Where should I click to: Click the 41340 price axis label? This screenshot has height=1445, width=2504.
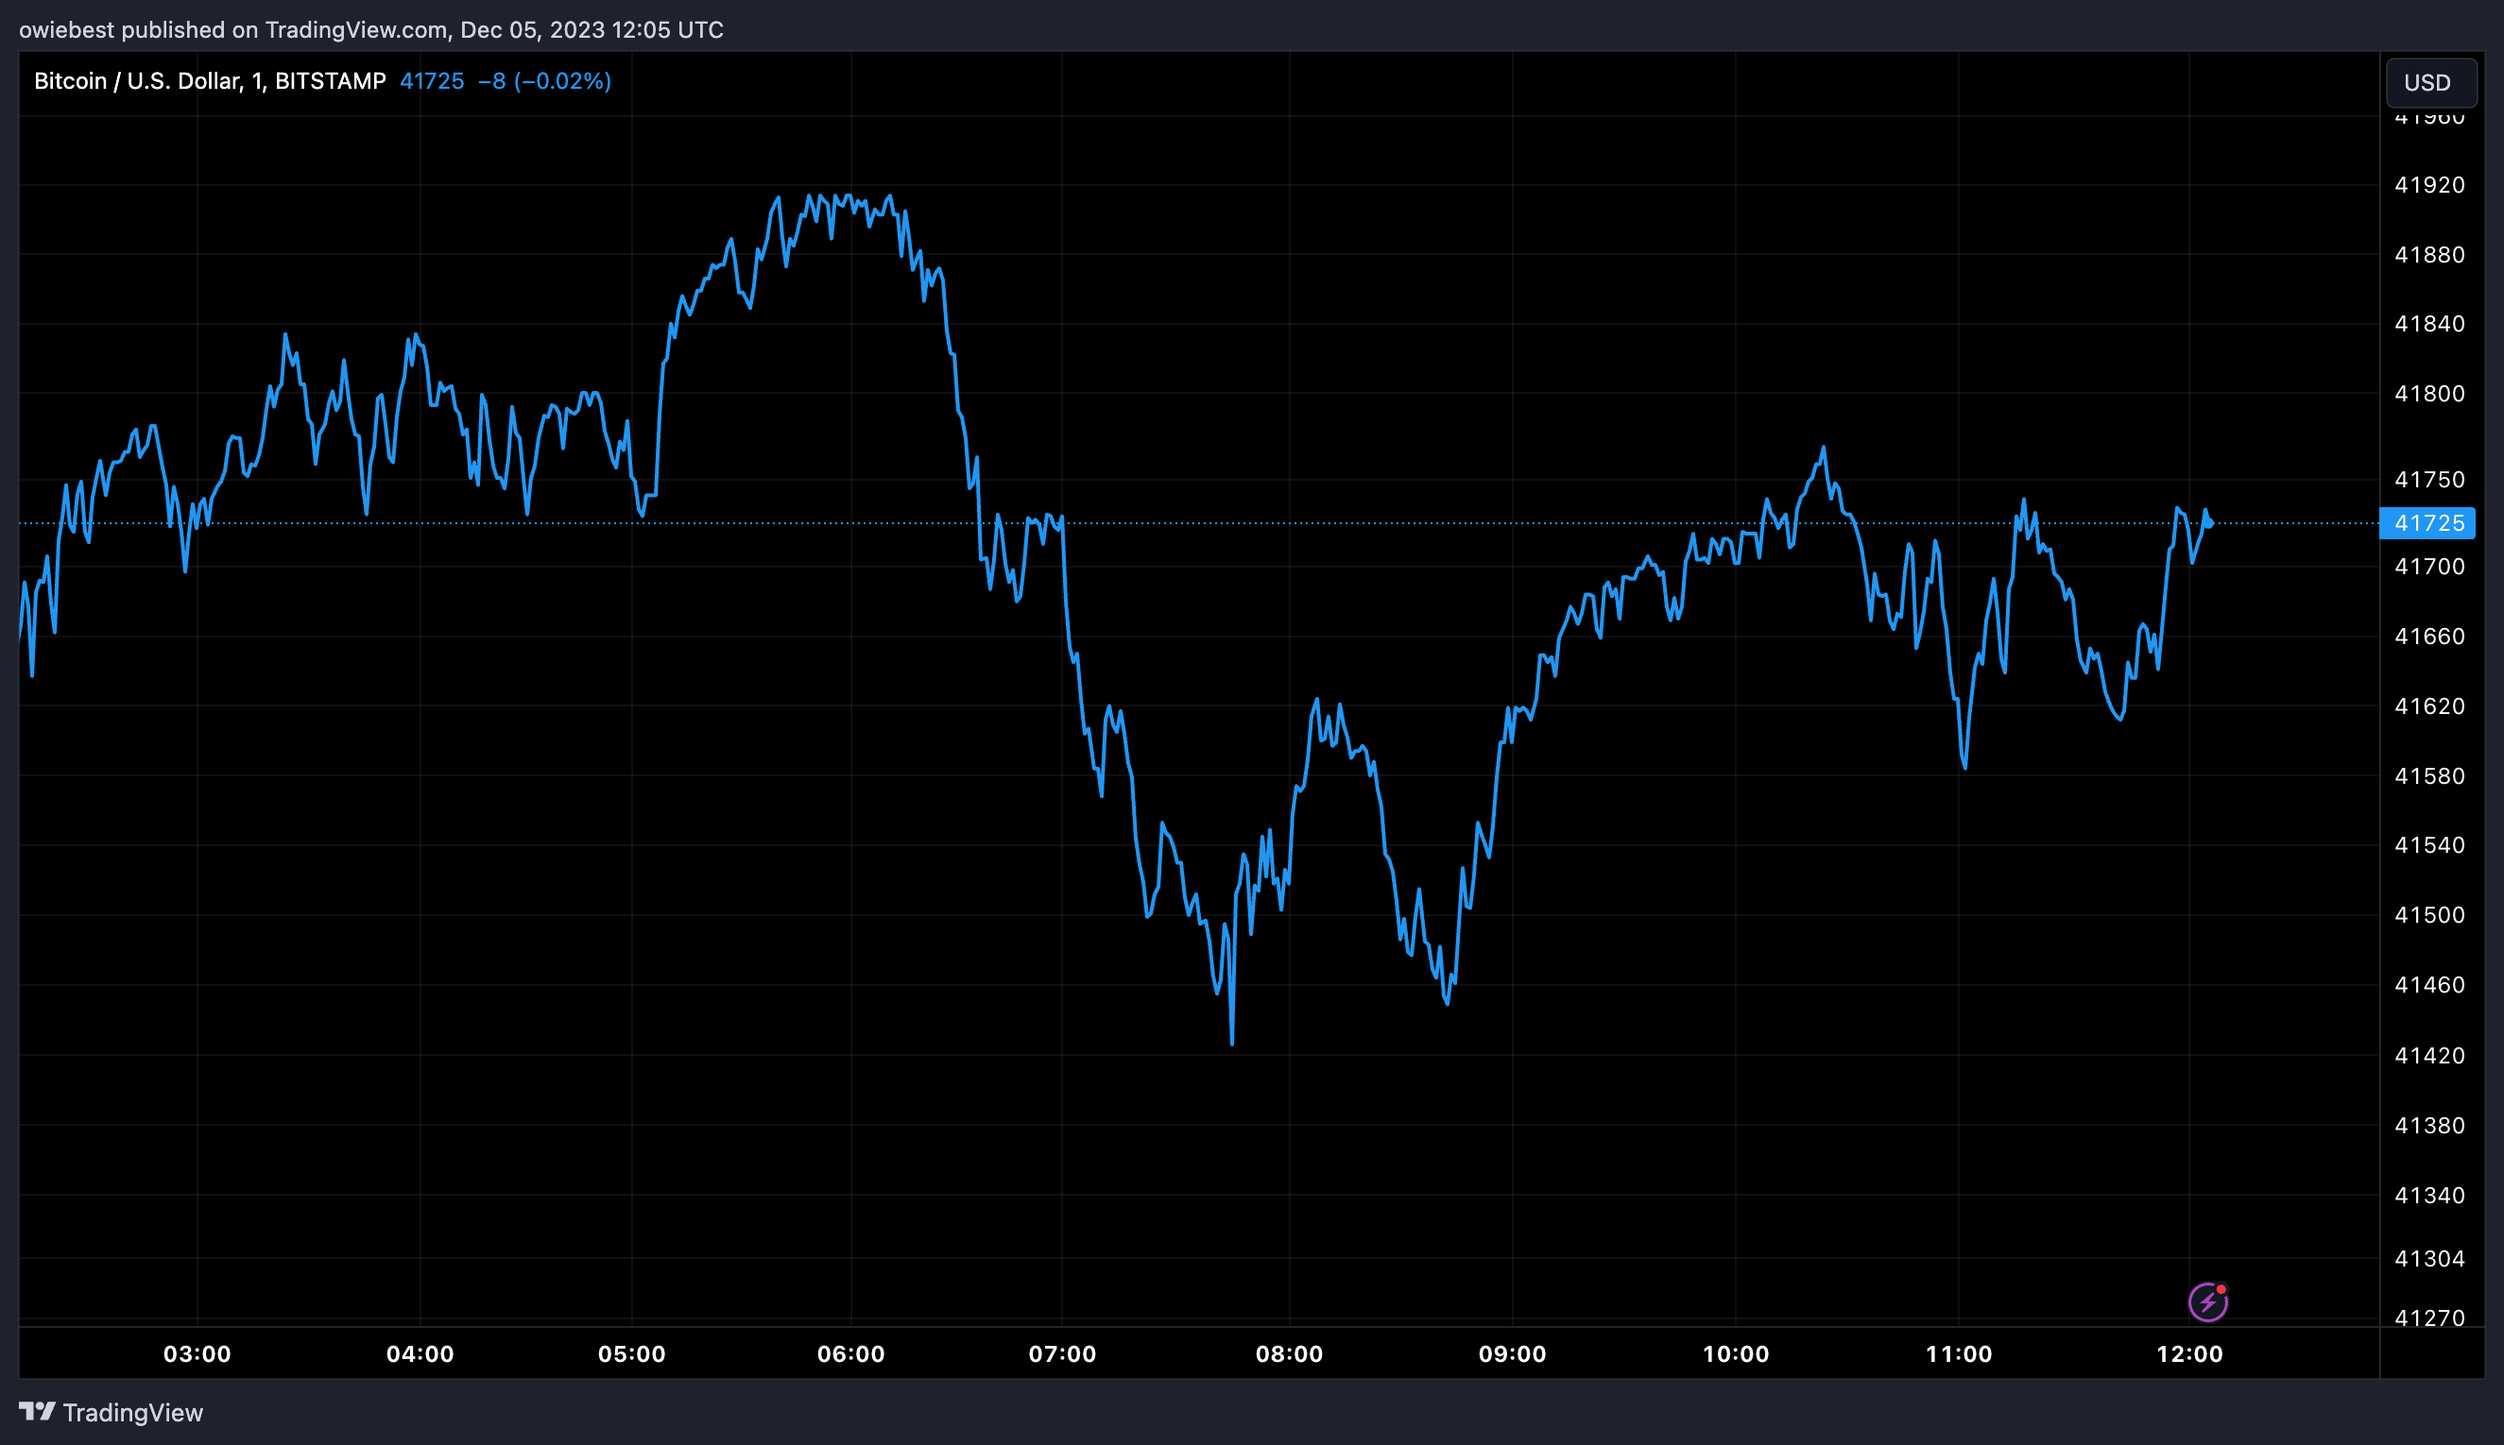tap(2429, 1196)
